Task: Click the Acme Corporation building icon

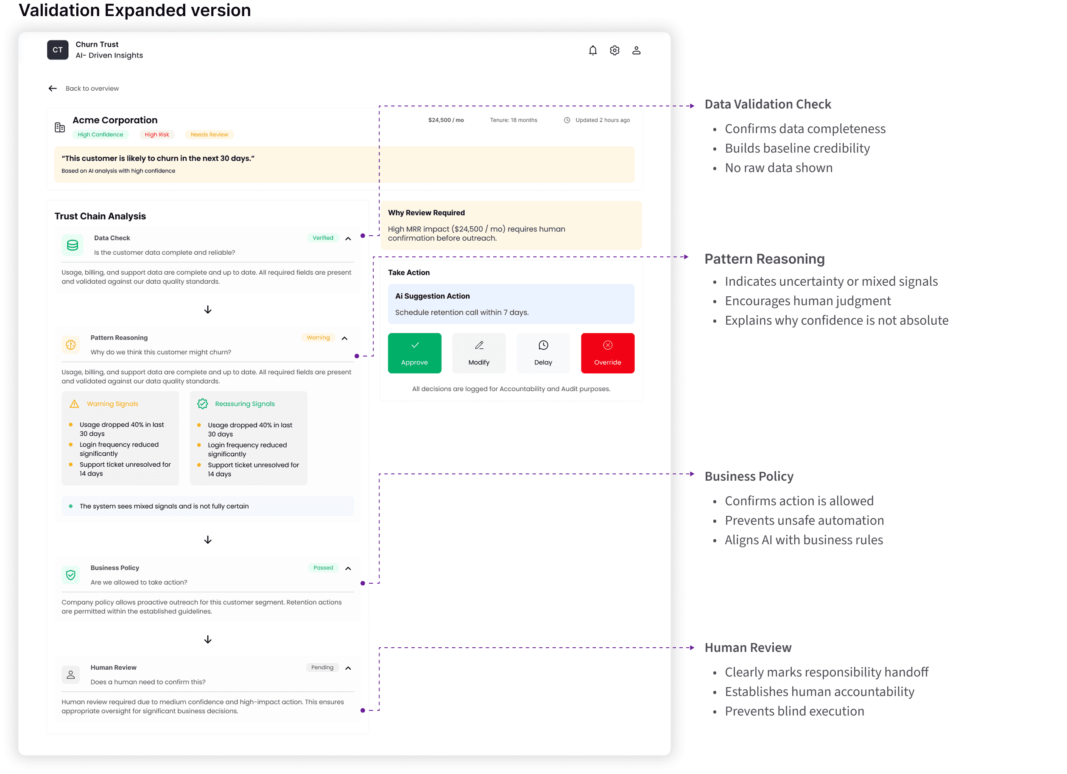Action: [x=60, y=128]
